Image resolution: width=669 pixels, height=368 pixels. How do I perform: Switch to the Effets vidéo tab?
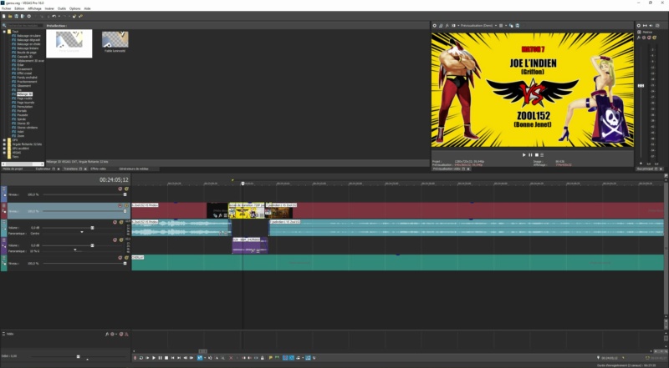(x=98, y=169)
